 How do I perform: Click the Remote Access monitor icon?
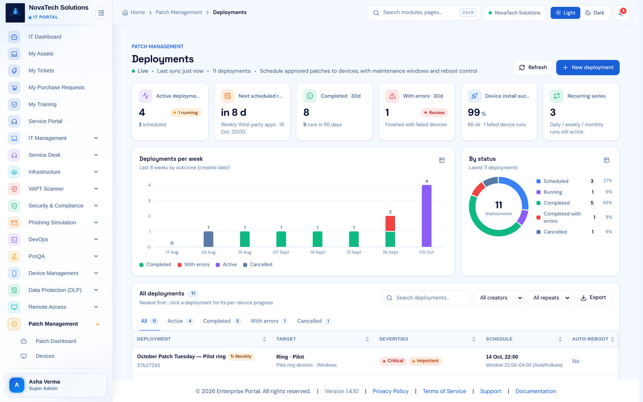click(14, 307)
